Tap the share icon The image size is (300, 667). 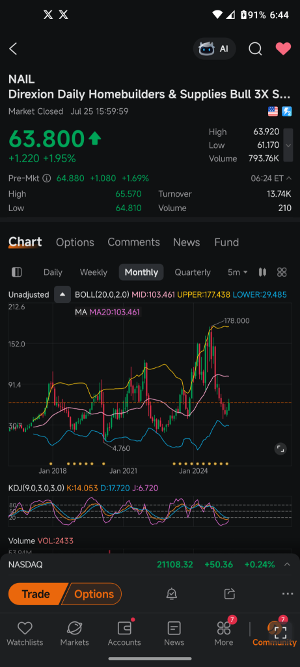[x=230, y=593]
